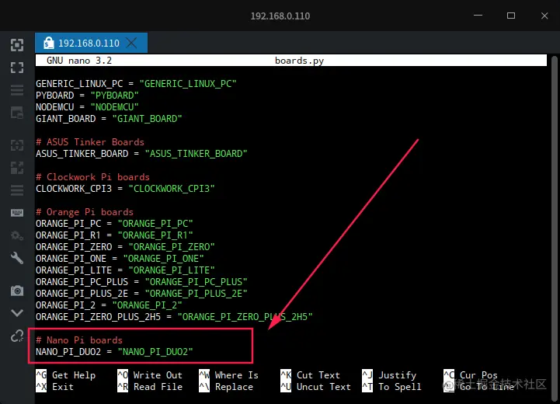Collapse sidebar with the down chevron
Screen dimensions: 560x404
pos(17,313)
